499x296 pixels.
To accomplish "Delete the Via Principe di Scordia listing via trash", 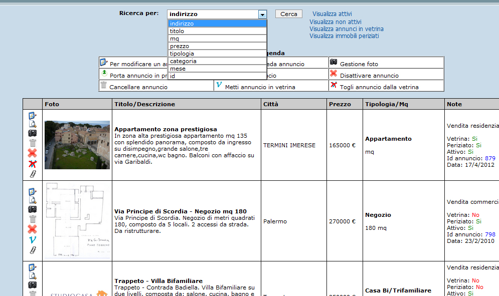I will pyautogui.click(x=33, y=219).
